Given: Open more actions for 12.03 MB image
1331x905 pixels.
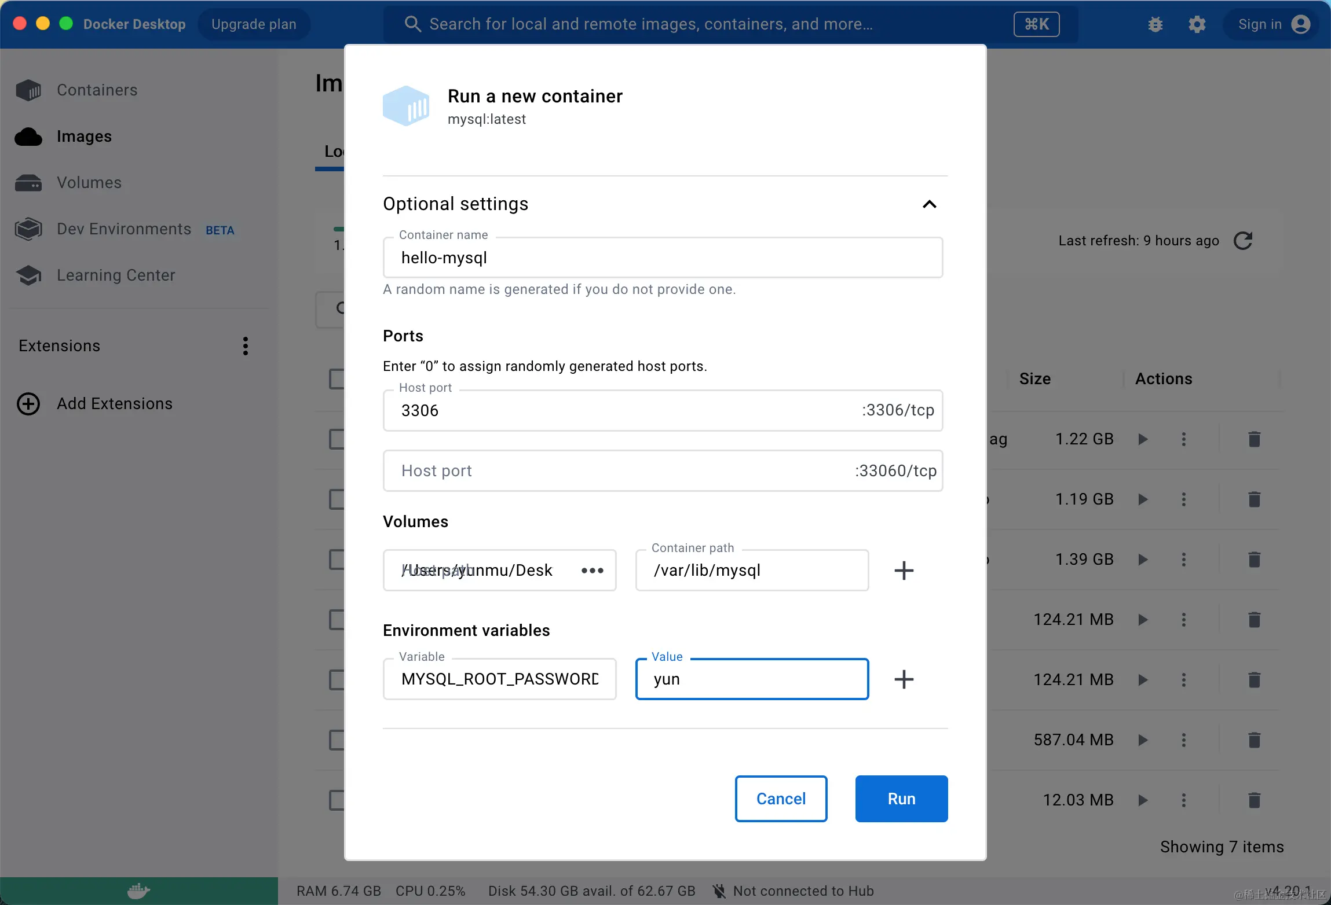Looking at the screenshot, I should (1184, 800).
